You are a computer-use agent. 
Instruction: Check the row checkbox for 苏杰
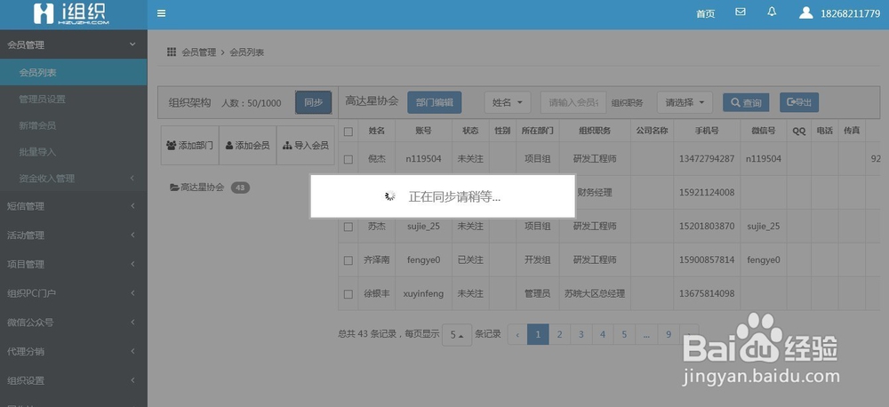point(348,227)
